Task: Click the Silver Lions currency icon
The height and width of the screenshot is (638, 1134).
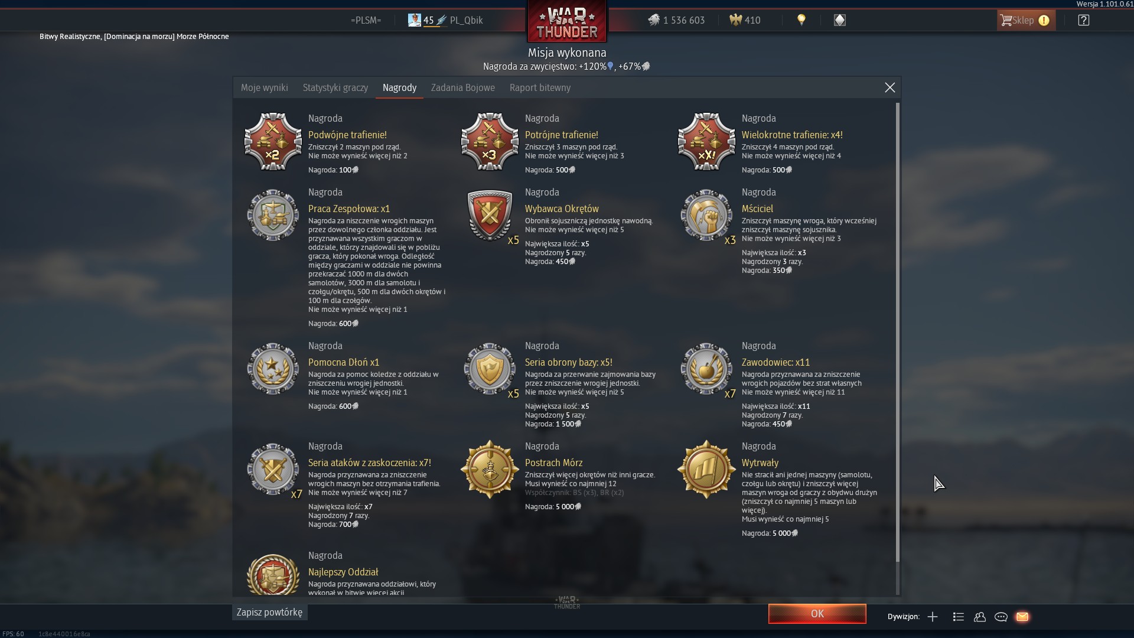Action: [654, 20]
